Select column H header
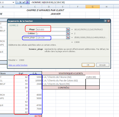 [x=107, y=7]
